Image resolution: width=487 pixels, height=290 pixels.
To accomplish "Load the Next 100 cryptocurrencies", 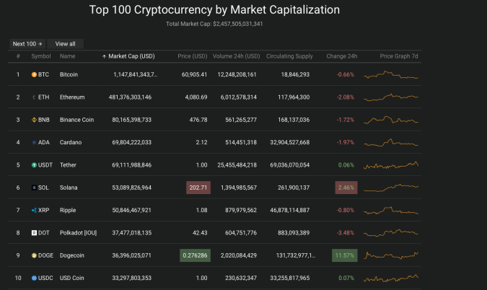I will pos(27,44).
